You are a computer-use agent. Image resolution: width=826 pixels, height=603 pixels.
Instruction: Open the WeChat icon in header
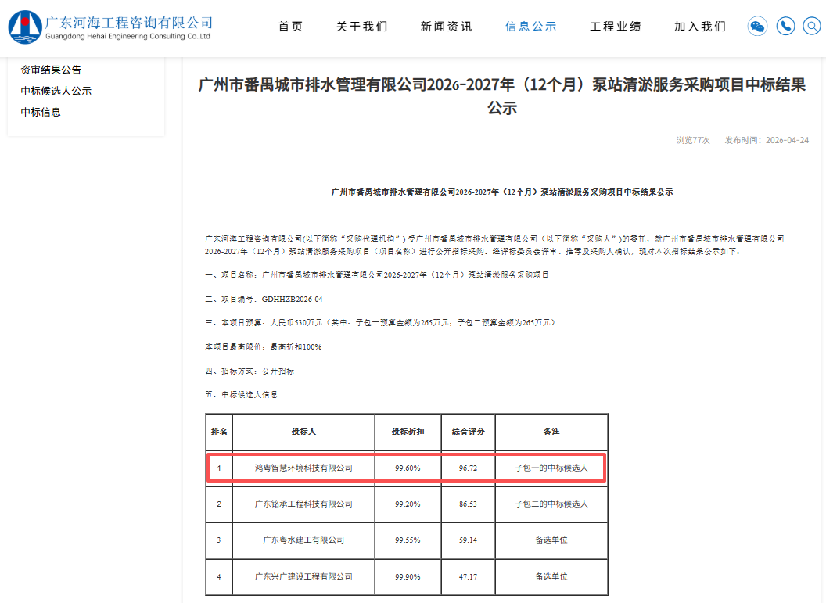[x=757, y=27]
